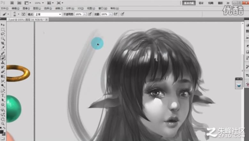Select the Spot Healing Brush tool
Screen dimensions: 249x141
pos(3,53)
